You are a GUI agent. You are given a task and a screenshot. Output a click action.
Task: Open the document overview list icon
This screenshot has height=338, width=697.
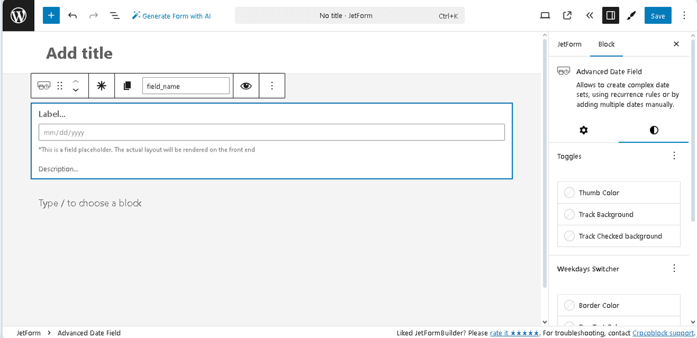coord(114,16)
